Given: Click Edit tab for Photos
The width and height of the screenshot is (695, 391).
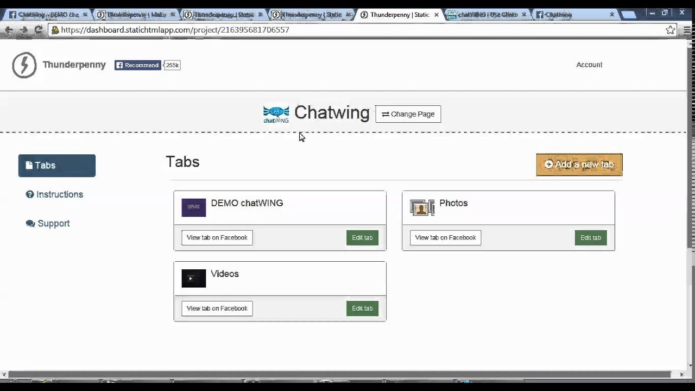Looking at the screenshot, I should (591, 237).
